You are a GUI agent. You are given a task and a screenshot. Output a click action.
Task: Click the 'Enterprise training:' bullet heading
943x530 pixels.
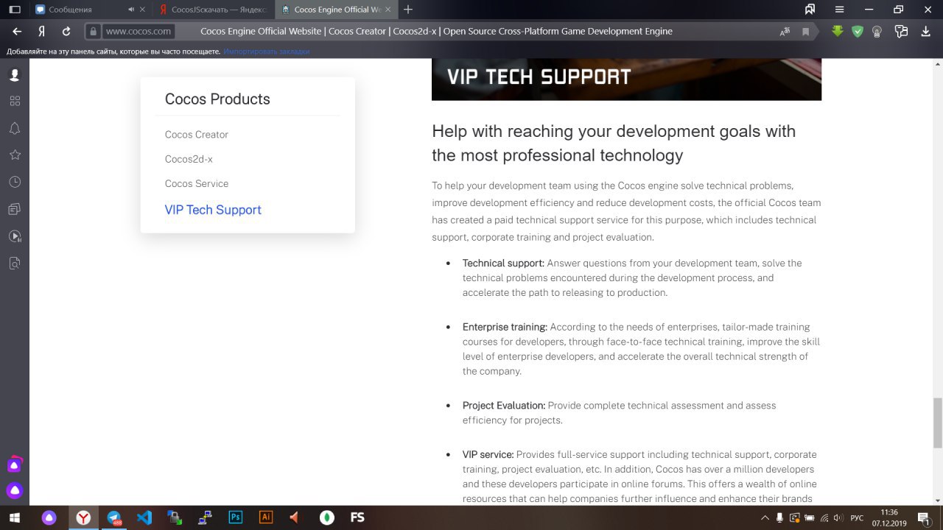click(505, 327)
